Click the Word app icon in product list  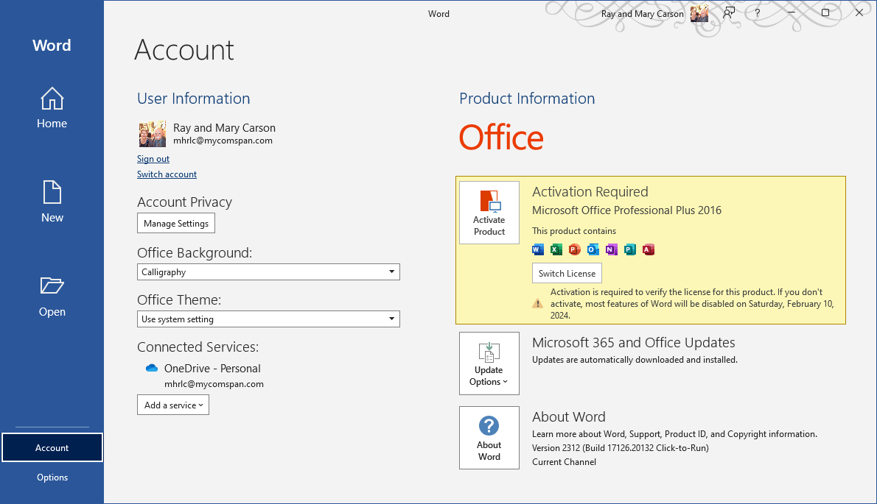[538, 249]
